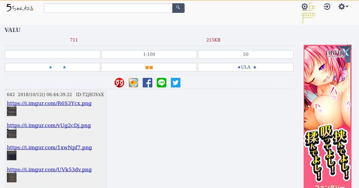This screenshot has width=359, height=188.
Task: Share via the red owl-eyes icon
Action: click(x=119, y=83)
